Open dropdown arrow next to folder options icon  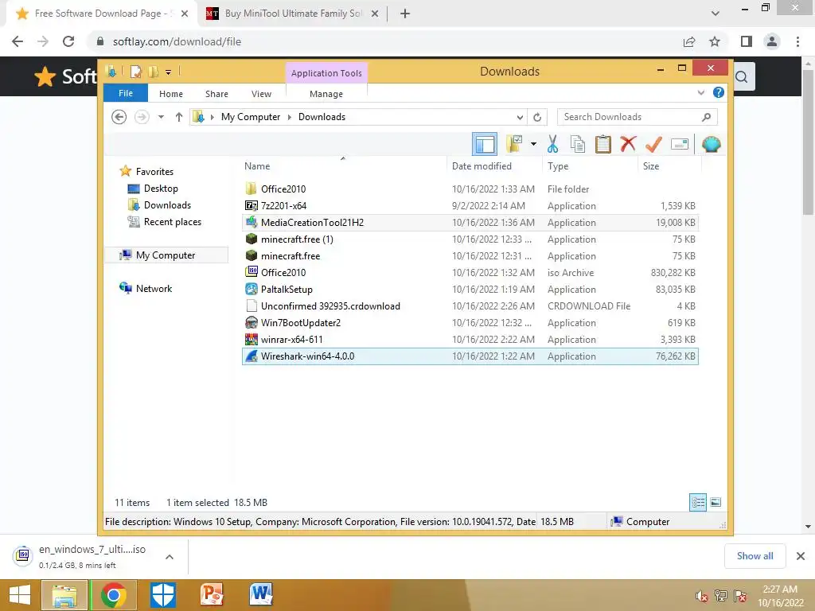(x=533, y=144)
